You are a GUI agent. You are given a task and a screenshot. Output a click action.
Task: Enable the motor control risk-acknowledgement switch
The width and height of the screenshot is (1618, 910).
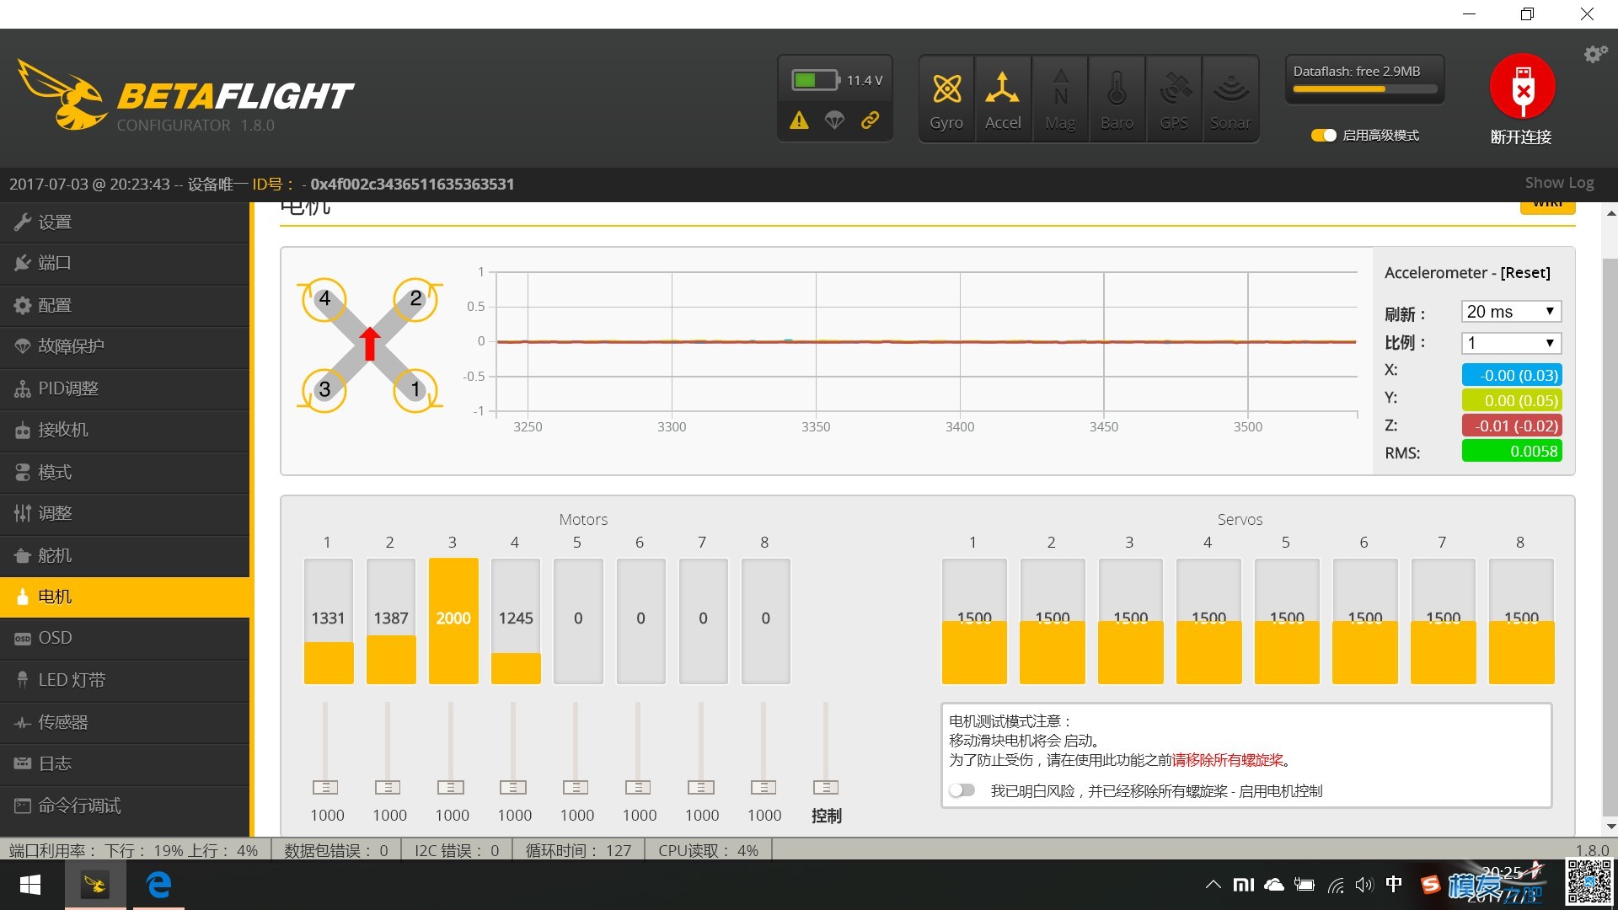[962, 790]
